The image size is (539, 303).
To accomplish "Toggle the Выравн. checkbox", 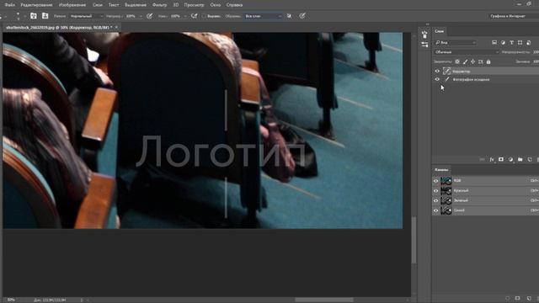I will click(x=204, y=16).
